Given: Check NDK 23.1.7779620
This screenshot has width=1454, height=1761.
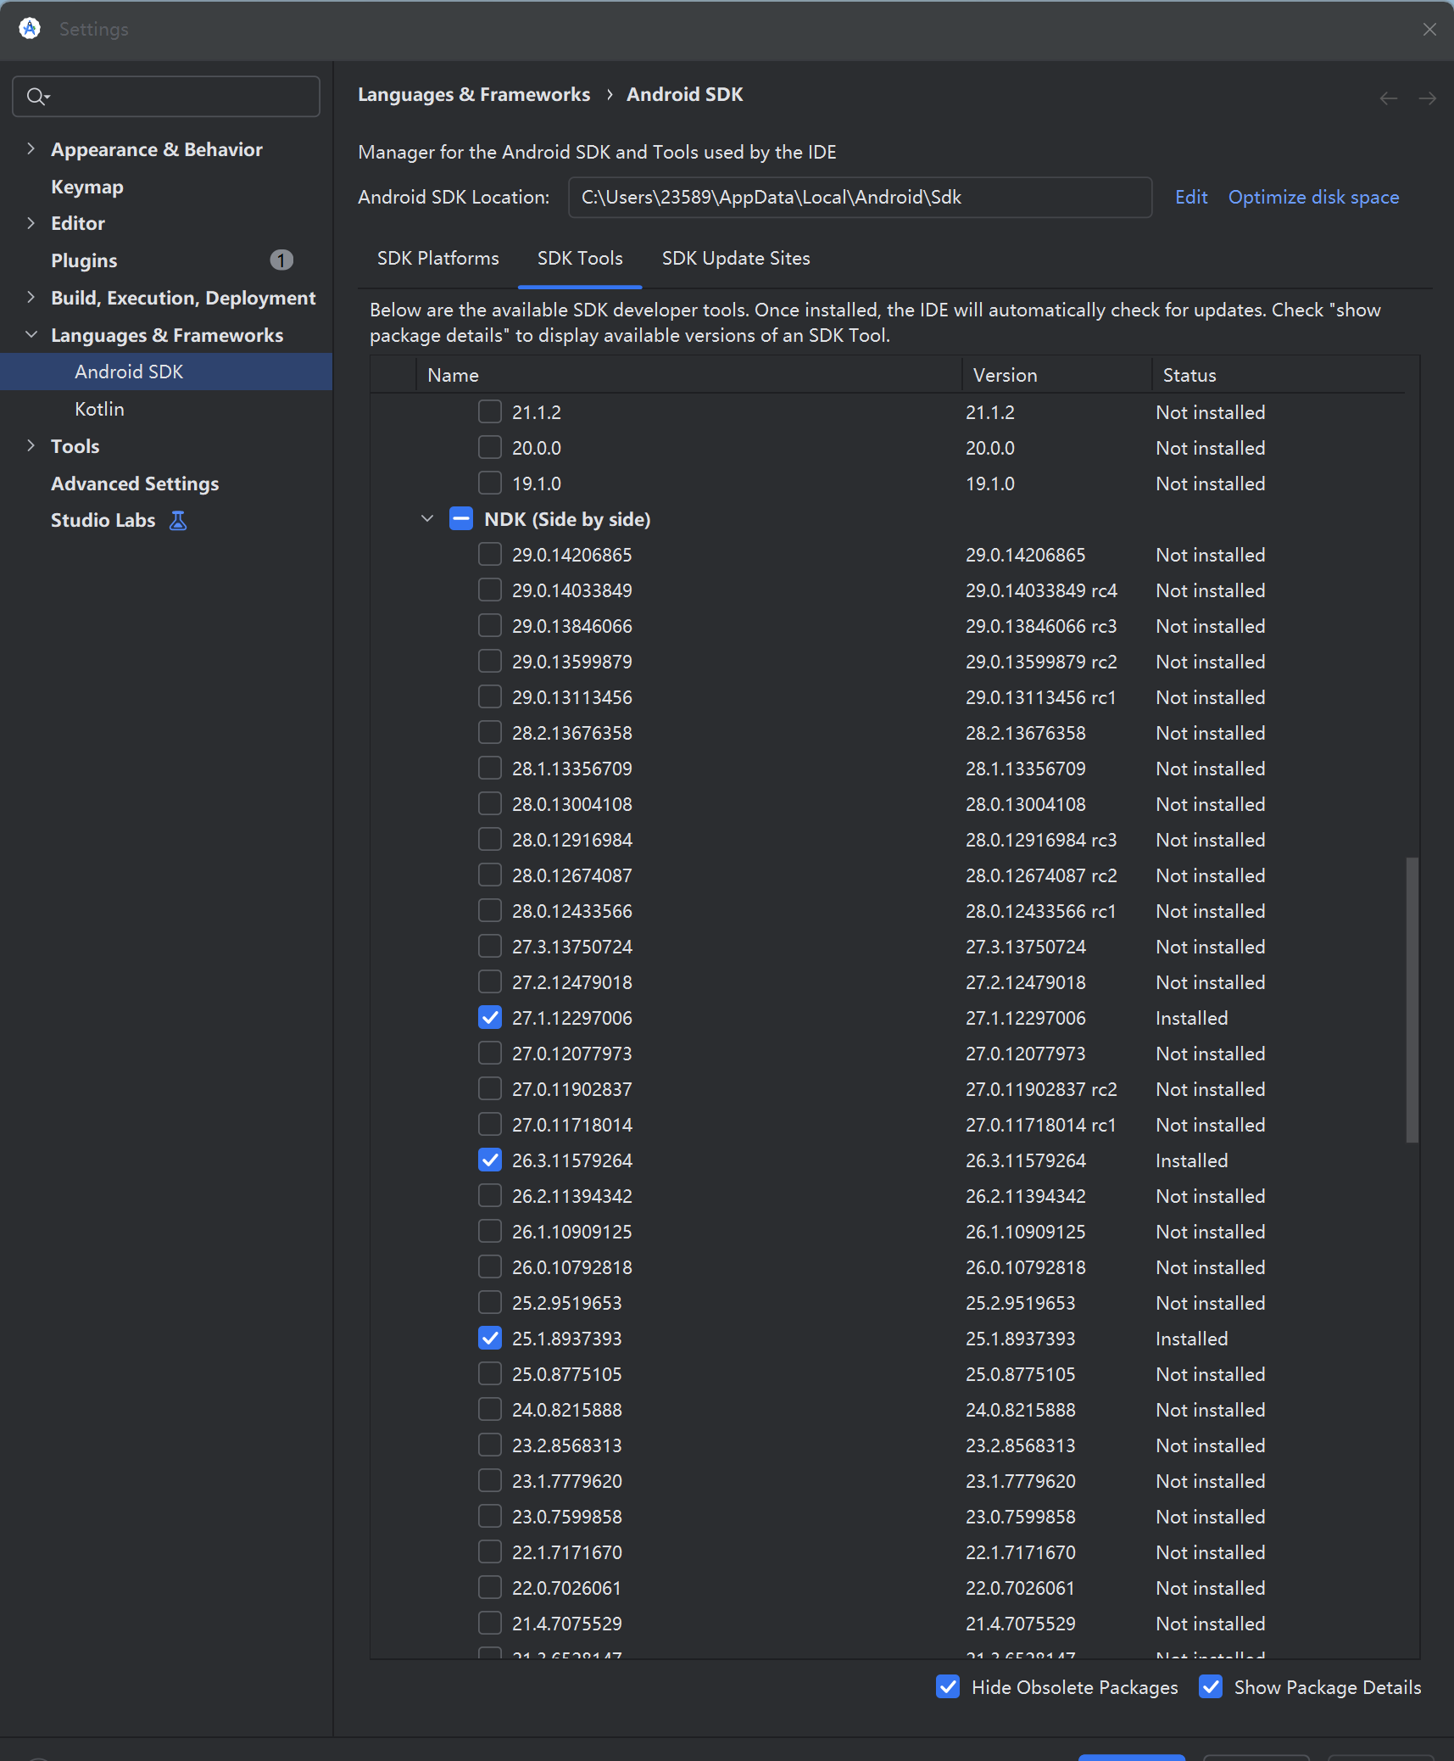Looking at the screenshot, I should (x=490, y=1481).
